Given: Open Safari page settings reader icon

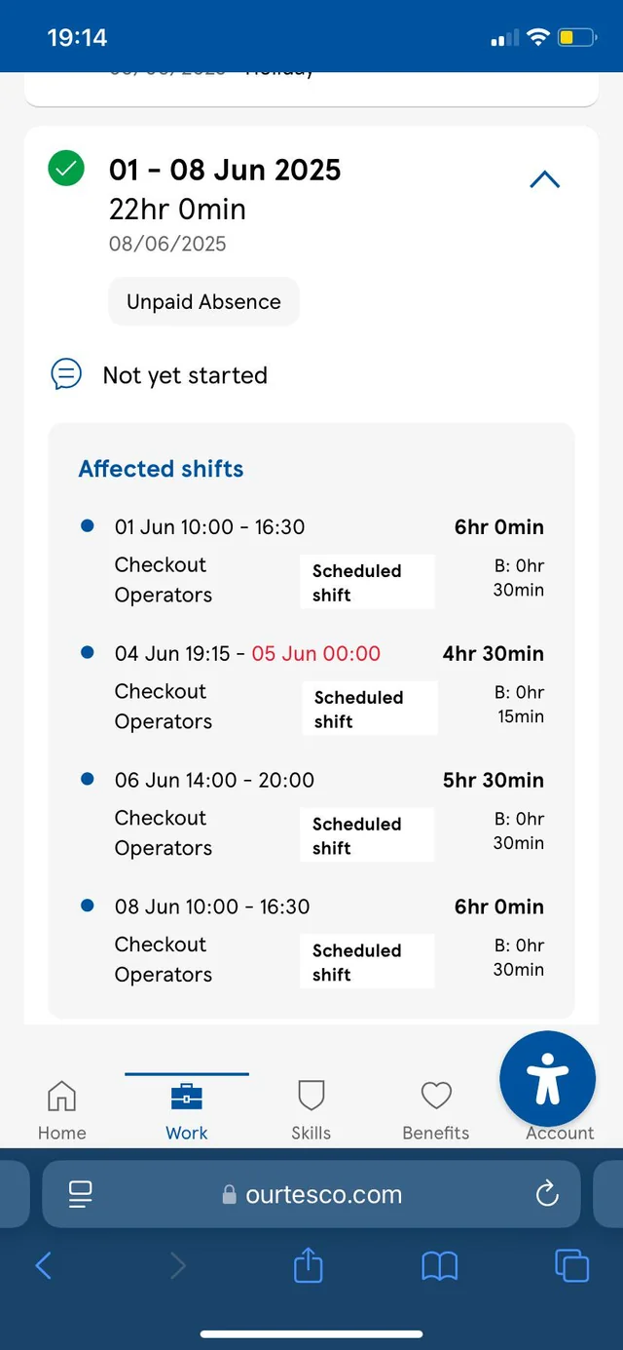Looking at the screenshot, I should tap(80, 1194).
